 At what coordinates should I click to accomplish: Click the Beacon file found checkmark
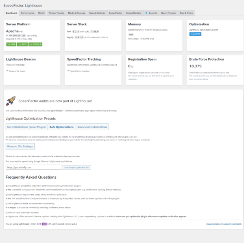[7, 71]
